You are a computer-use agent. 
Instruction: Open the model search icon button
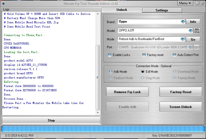click(197, 31)
